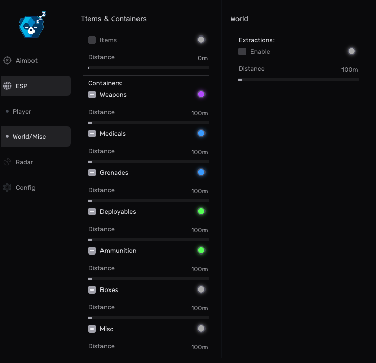Open the purple Weapons color picker
The height and width of the screenshot is (363, 376).
click(201, 94)
